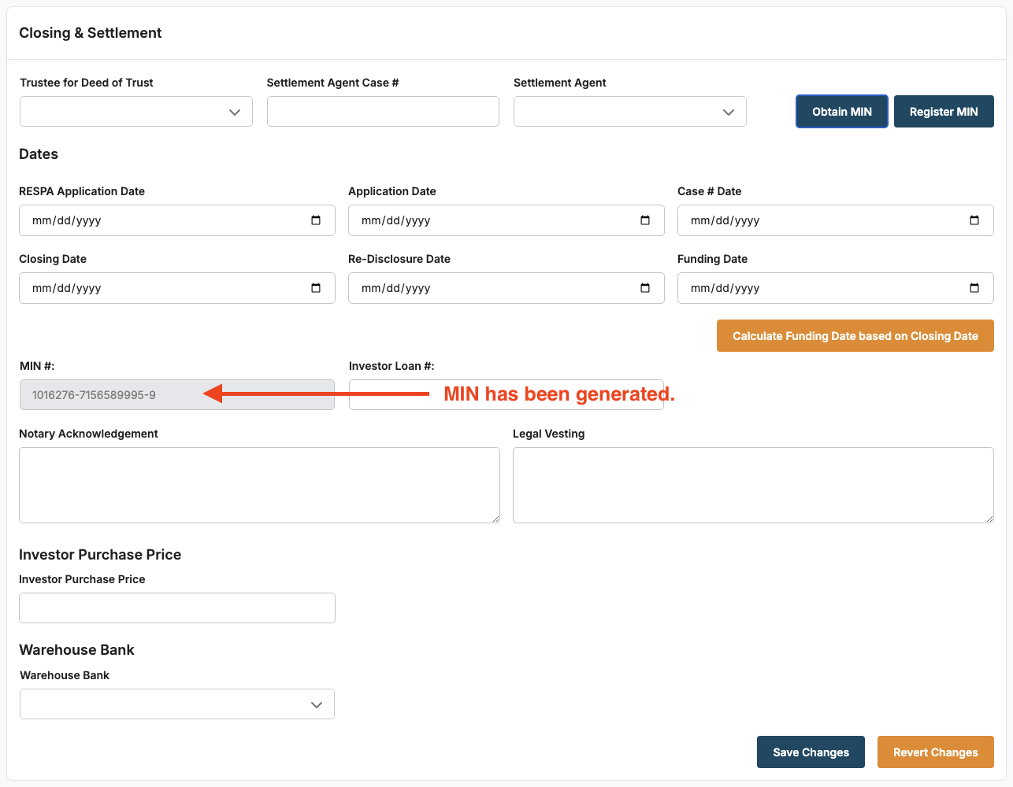Open the Application Date calendar picker
The image size is (1013, 787).
(x=645, y=220)
